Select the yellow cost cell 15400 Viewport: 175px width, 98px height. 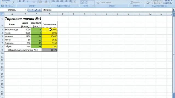pyautogui.click(x=49, y=36)
